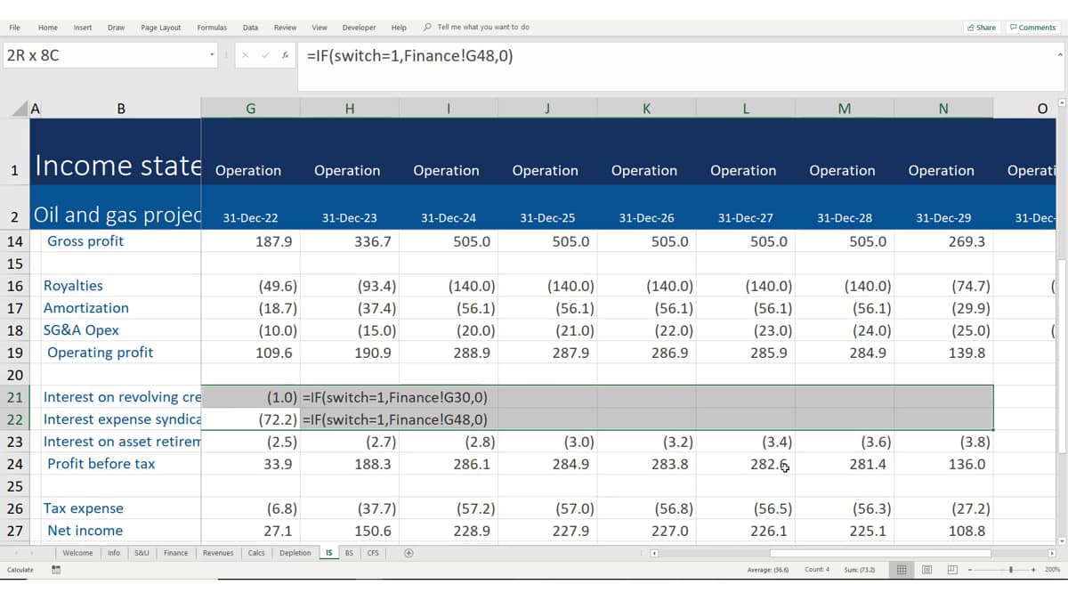Screen dimensions: 1068x601
Task: Switch to the Welcome sheet tab
Action: click(77, 553)
